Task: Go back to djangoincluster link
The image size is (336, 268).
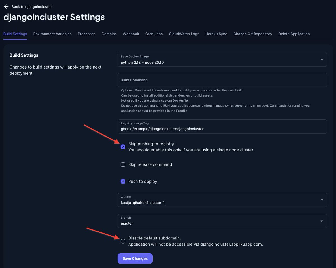Action: 32,6
